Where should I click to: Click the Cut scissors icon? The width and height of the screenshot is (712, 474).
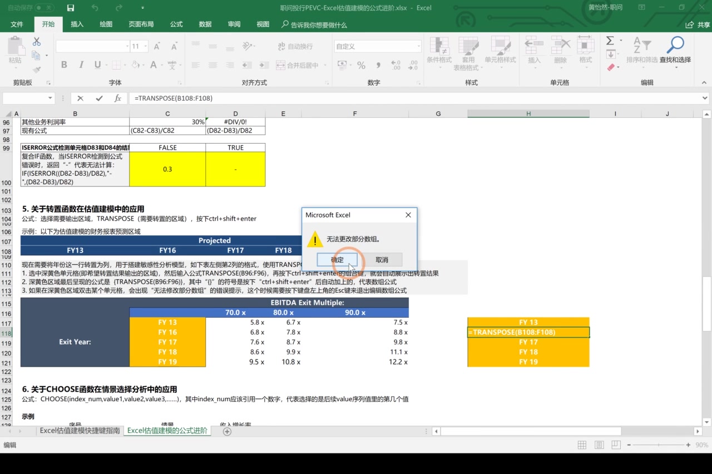click(37, 42)
